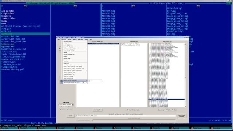Select the Work folder in the Far Manager panel

[x=4, y=24]
